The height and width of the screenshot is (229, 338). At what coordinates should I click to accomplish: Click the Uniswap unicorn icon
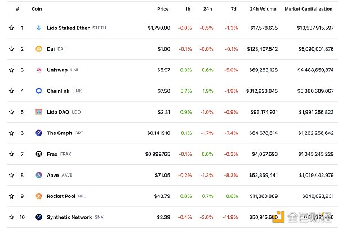point(39,70)
